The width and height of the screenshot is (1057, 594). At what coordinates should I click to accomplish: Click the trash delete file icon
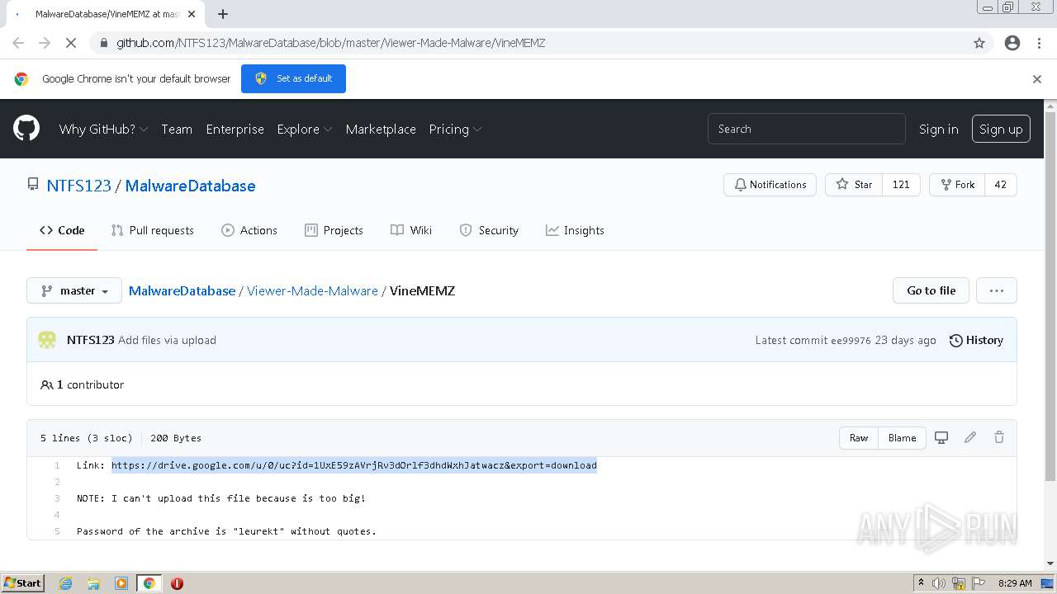999,438
